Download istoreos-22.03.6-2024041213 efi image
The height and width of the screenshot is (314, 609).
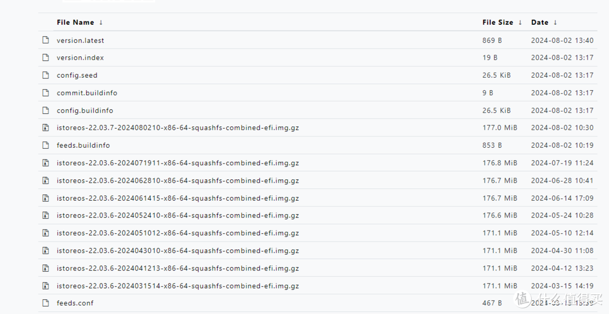click(x=178, y=268)
